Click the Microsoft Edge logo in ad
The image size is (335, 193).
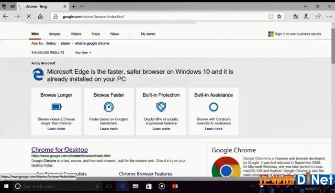coord(38,74)
